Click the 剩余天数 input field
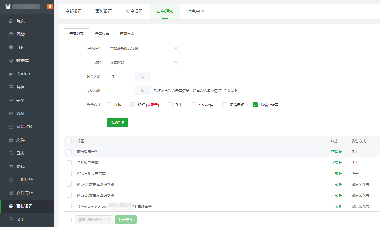 tap(121, 76)
